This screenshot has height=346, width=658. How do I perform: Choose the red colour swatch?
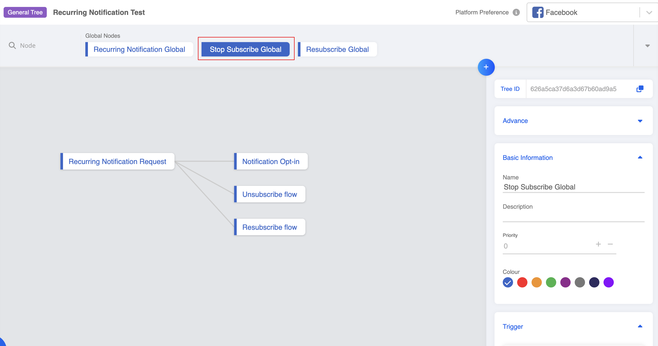click(x=522, y=282)
